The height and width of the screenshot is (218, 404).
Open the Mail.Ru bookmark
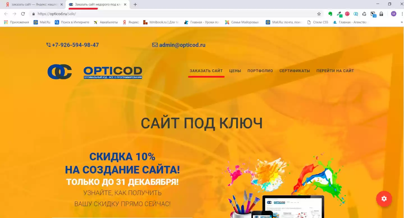[x=42, y=22]
